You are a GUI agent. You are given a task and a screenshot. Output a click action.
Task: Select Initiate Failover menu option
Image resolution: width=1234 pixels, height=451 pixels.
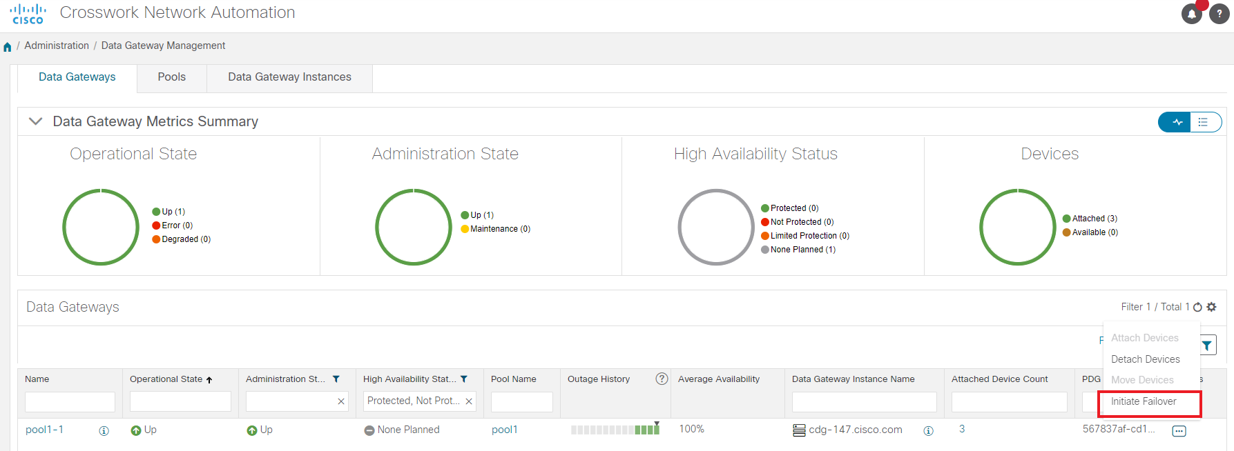[x=1144, y=401]
